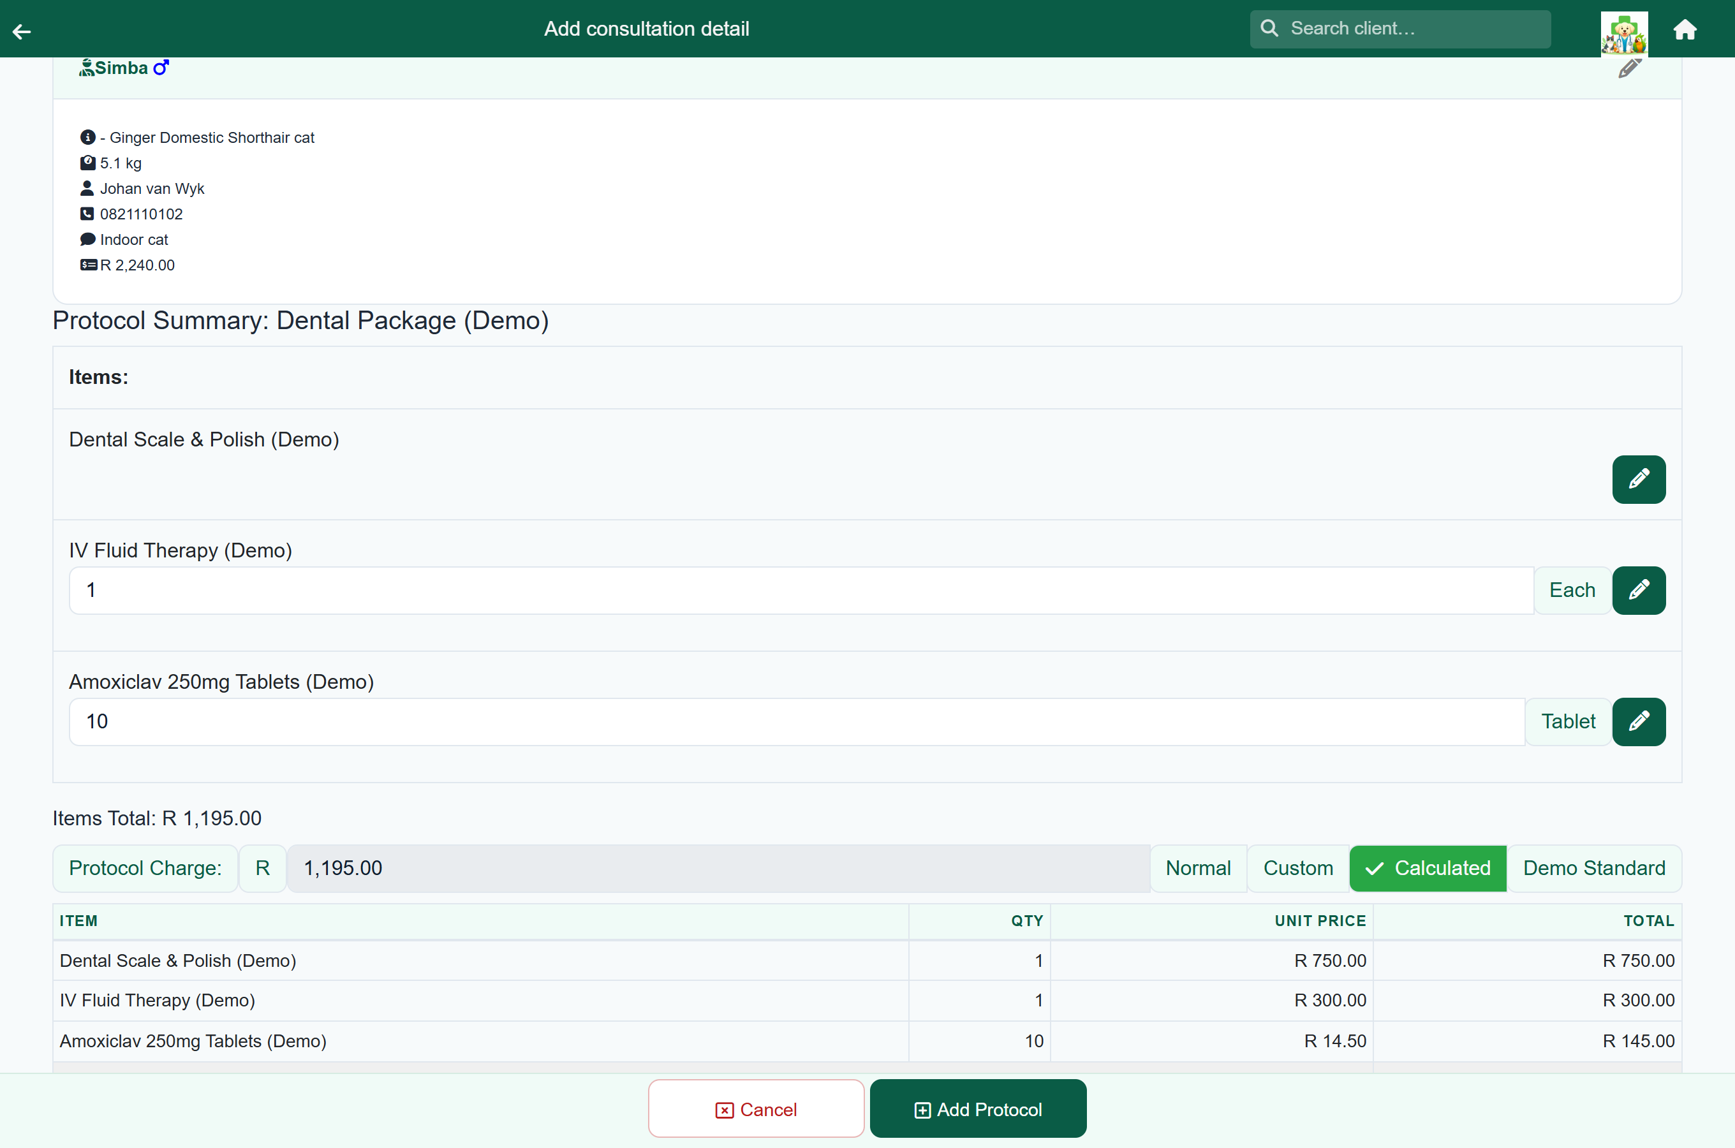Focus the Search client field

click(1399, 29)
